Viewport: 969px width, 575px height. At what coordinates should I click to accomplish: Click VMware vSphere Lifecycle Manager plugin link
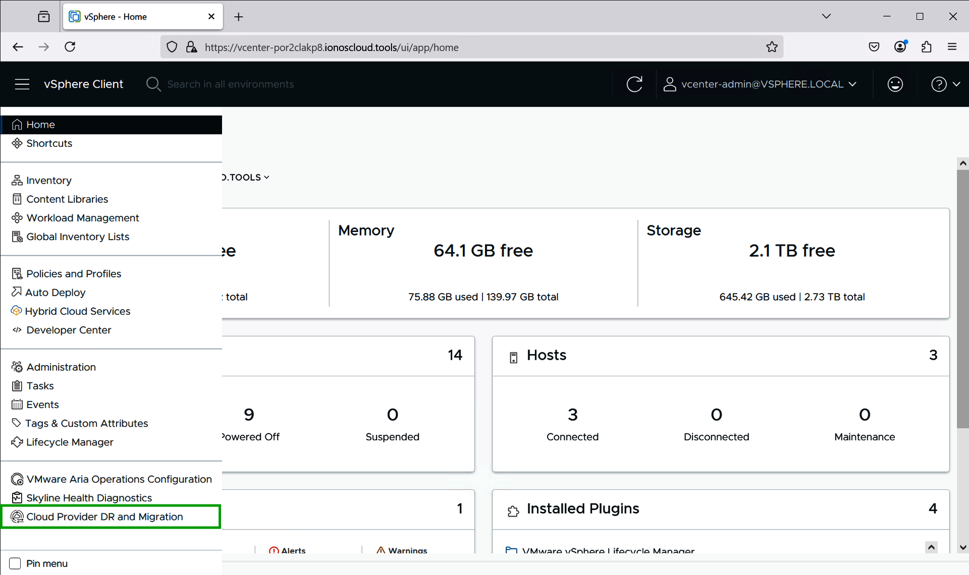pos(608,550)
